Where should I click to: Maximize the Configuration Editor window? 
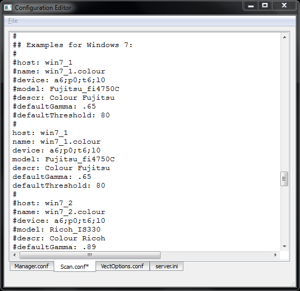pos(265,5)
